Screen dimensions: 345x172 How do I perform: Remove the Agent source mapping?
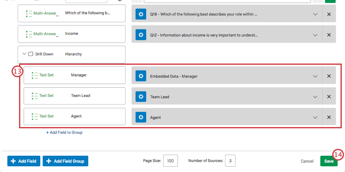point(329,117)
